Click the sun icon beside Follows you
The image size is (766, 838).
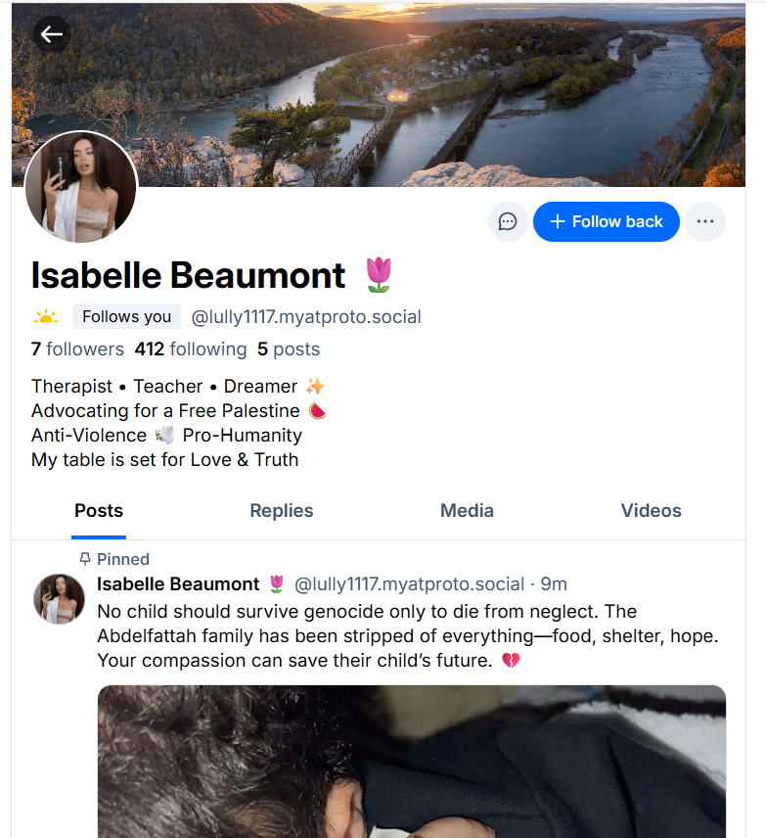46,317
